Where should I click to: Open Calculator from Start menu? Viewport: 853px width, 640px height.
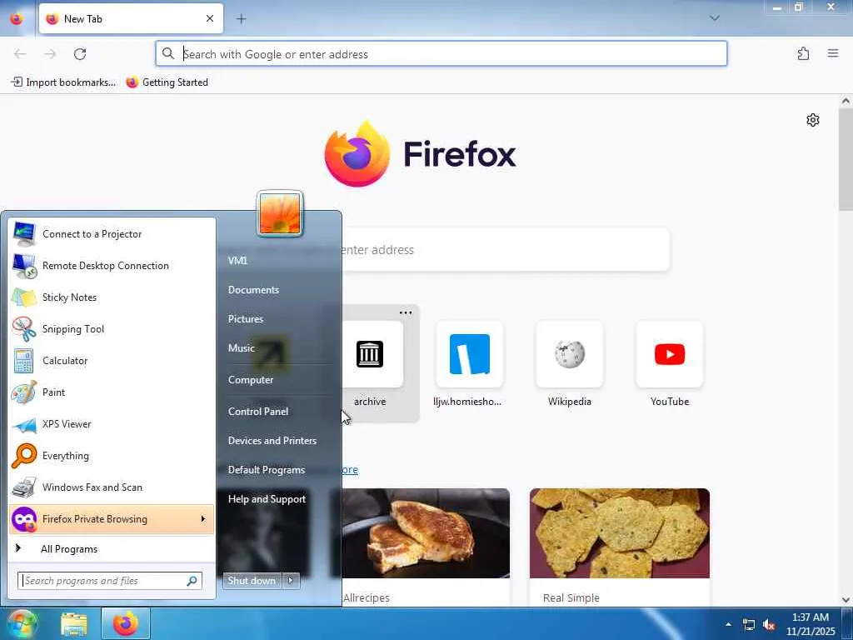click(112, 360)
